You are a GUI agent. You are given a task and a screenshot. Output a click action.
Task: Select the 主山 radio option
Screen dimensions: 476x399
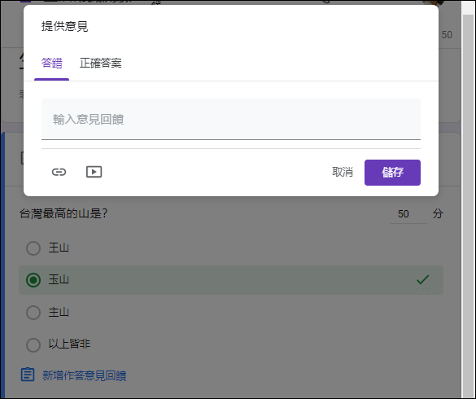(33, 313)
